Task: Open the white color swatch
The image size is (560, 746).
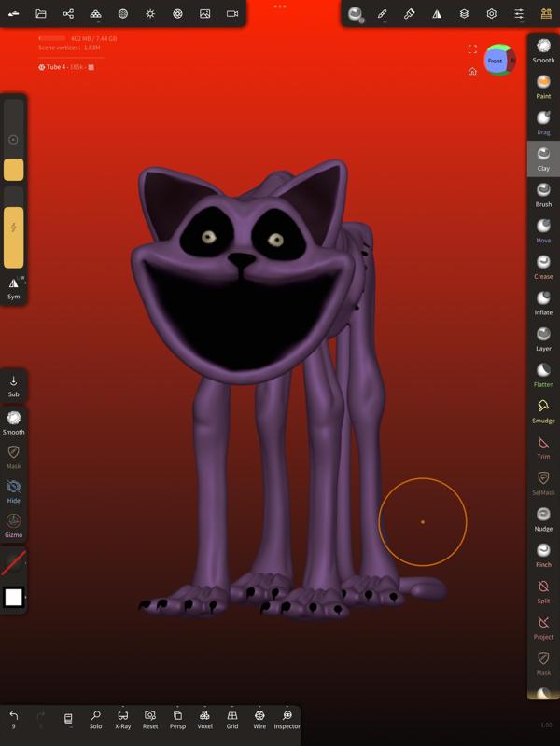Action: coord(13,597)
